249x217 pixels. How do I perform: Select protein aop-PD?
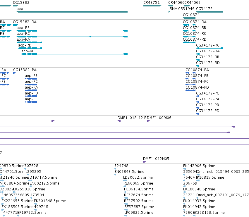[x=31, y=96]
